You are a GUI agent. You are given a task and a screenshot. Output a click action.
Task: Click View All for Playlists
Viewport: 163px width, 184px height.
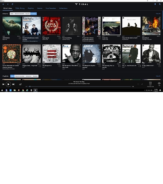pyautogui.click(x=158, y=76)
